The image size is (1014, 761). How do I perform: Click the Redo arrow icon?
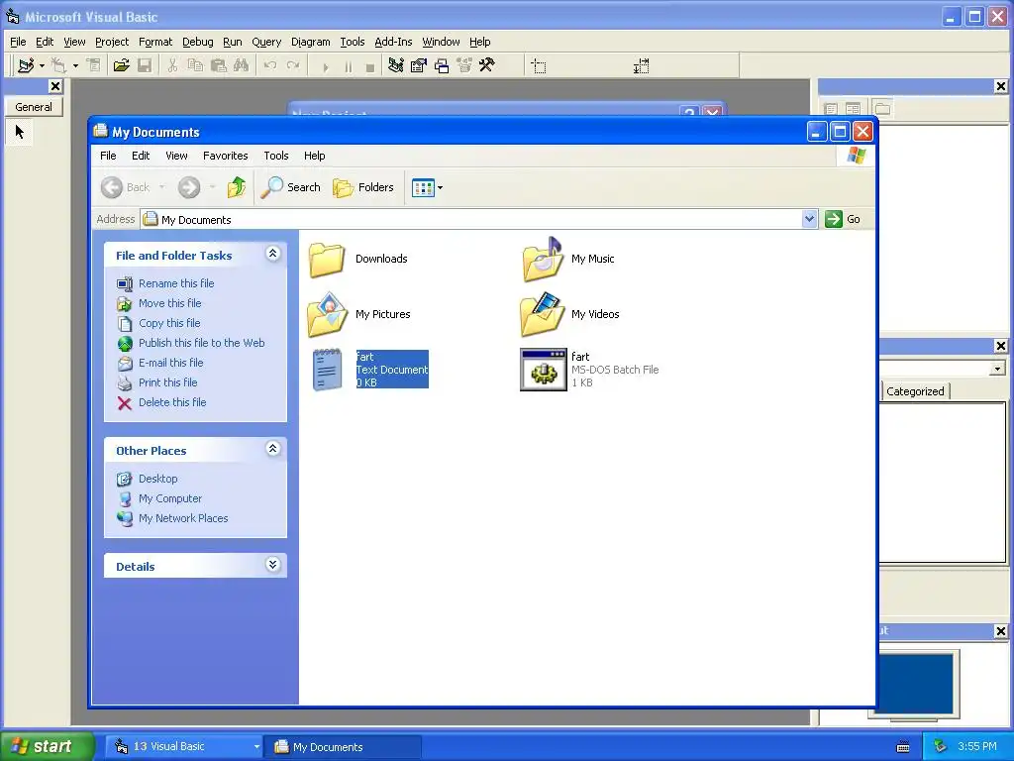click(293, 65)
